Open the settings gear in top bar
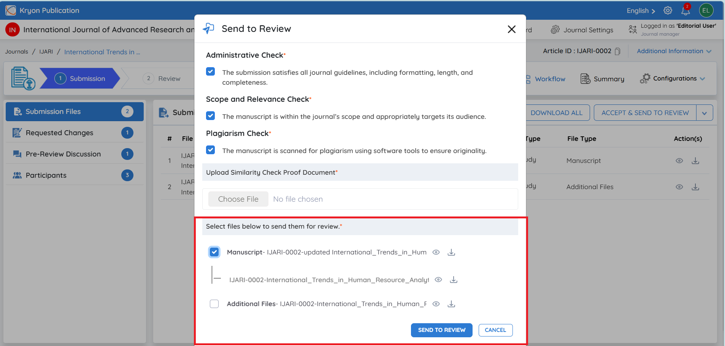The width and height of the screenshot is (725, 346). coord(668,10)
